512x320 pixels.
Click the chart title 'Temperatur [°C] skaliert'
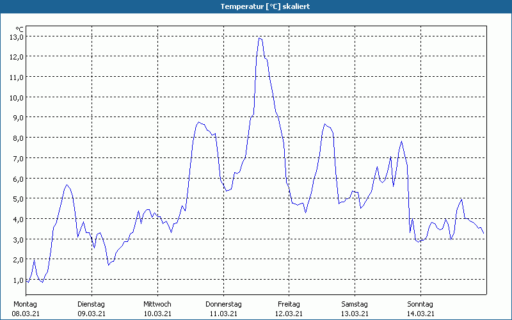coord(265,6)
